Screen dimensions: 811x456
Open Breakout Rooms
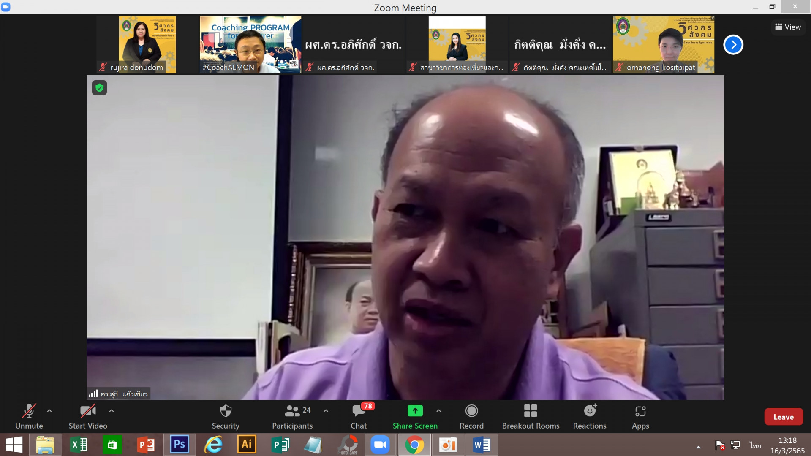pyautogui.click(x=531, y=416)
